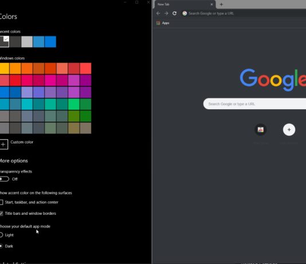Go back in Chrome with back arrow
The height and width of the screenshot is (264, 306).
(158, 13)
